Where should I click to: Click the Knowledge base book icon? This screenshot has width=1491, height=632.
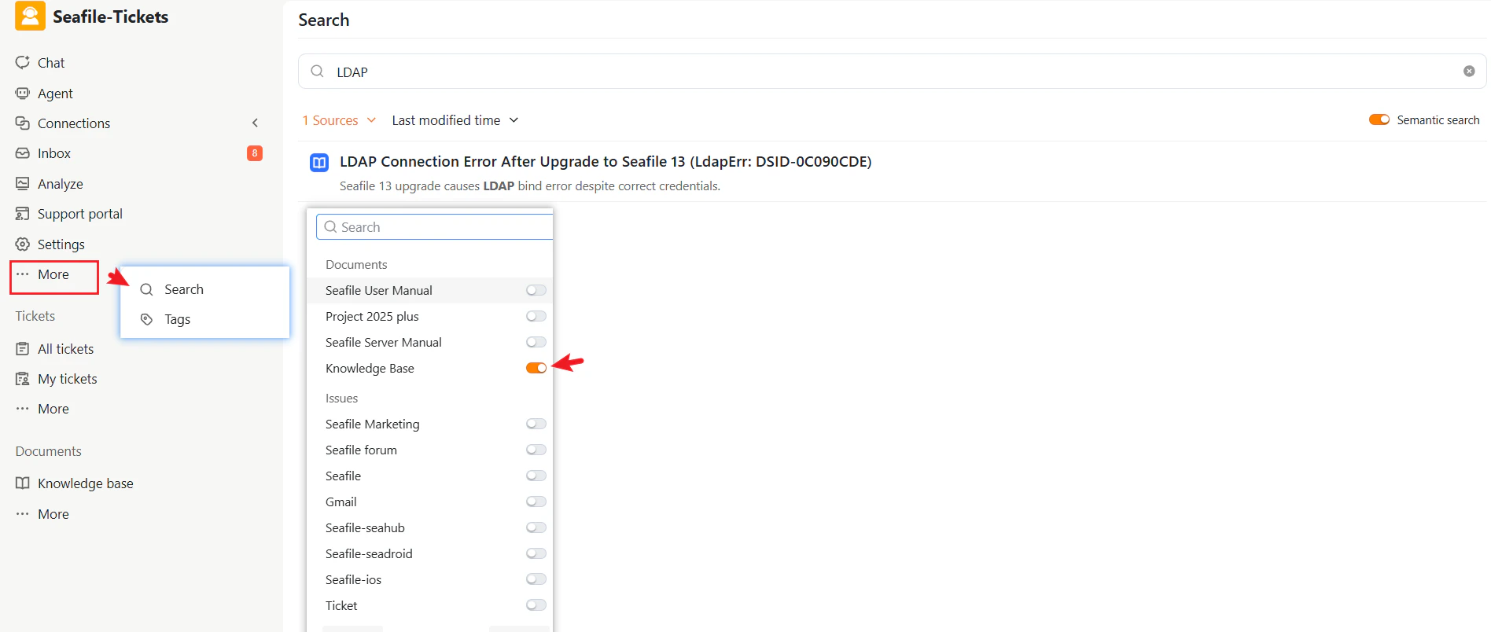pyautogui.click(x=23, y=483)
